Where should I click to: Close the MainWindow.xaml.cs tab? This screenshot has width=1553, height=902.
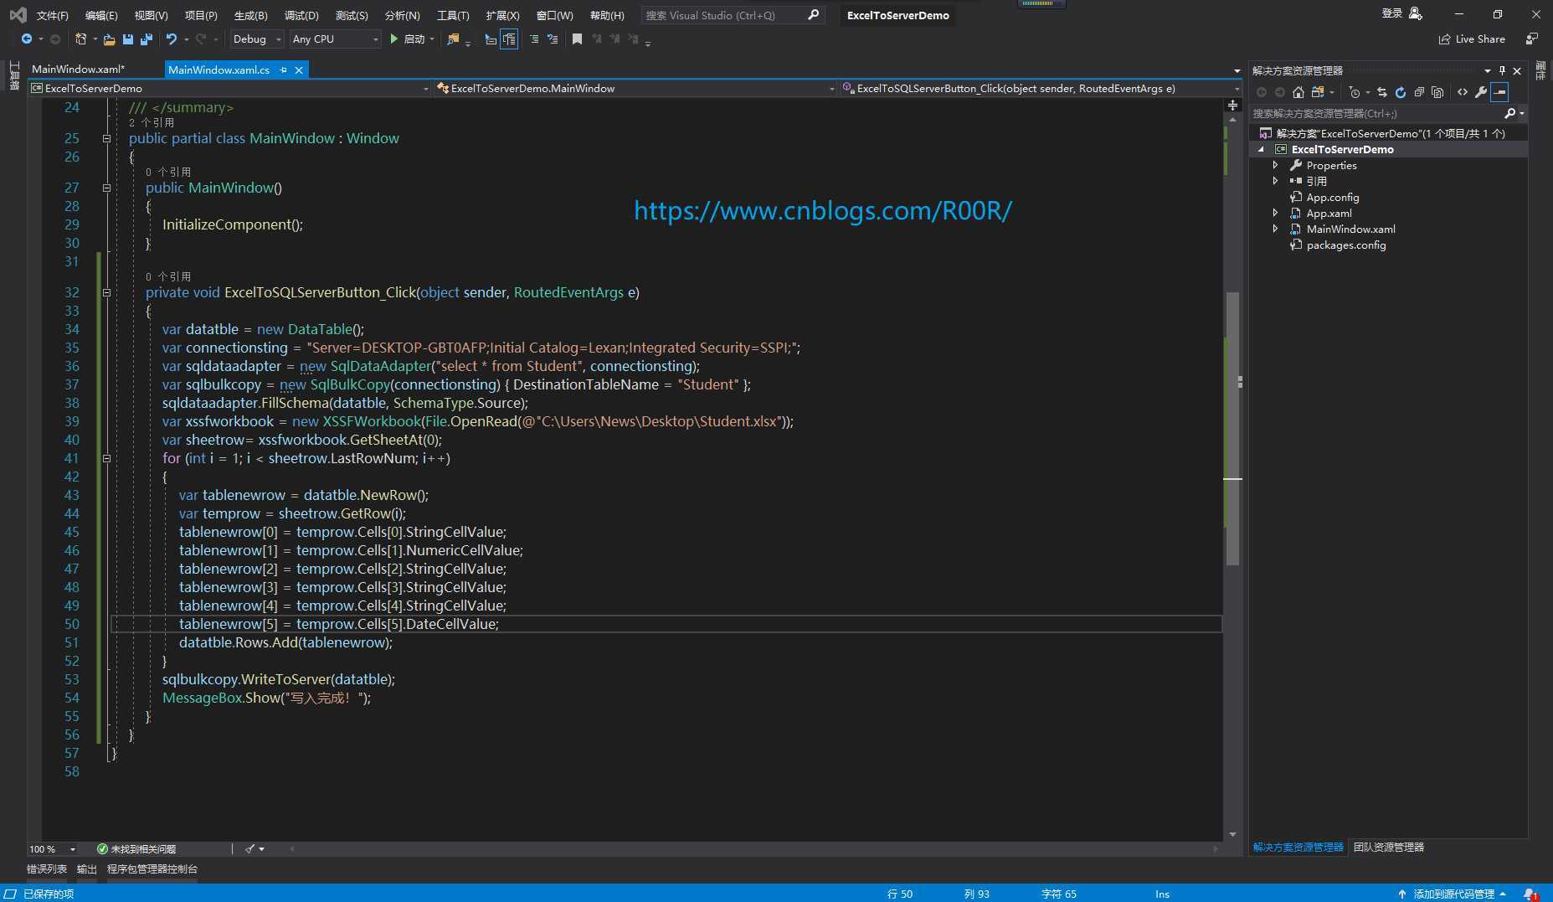299,70
